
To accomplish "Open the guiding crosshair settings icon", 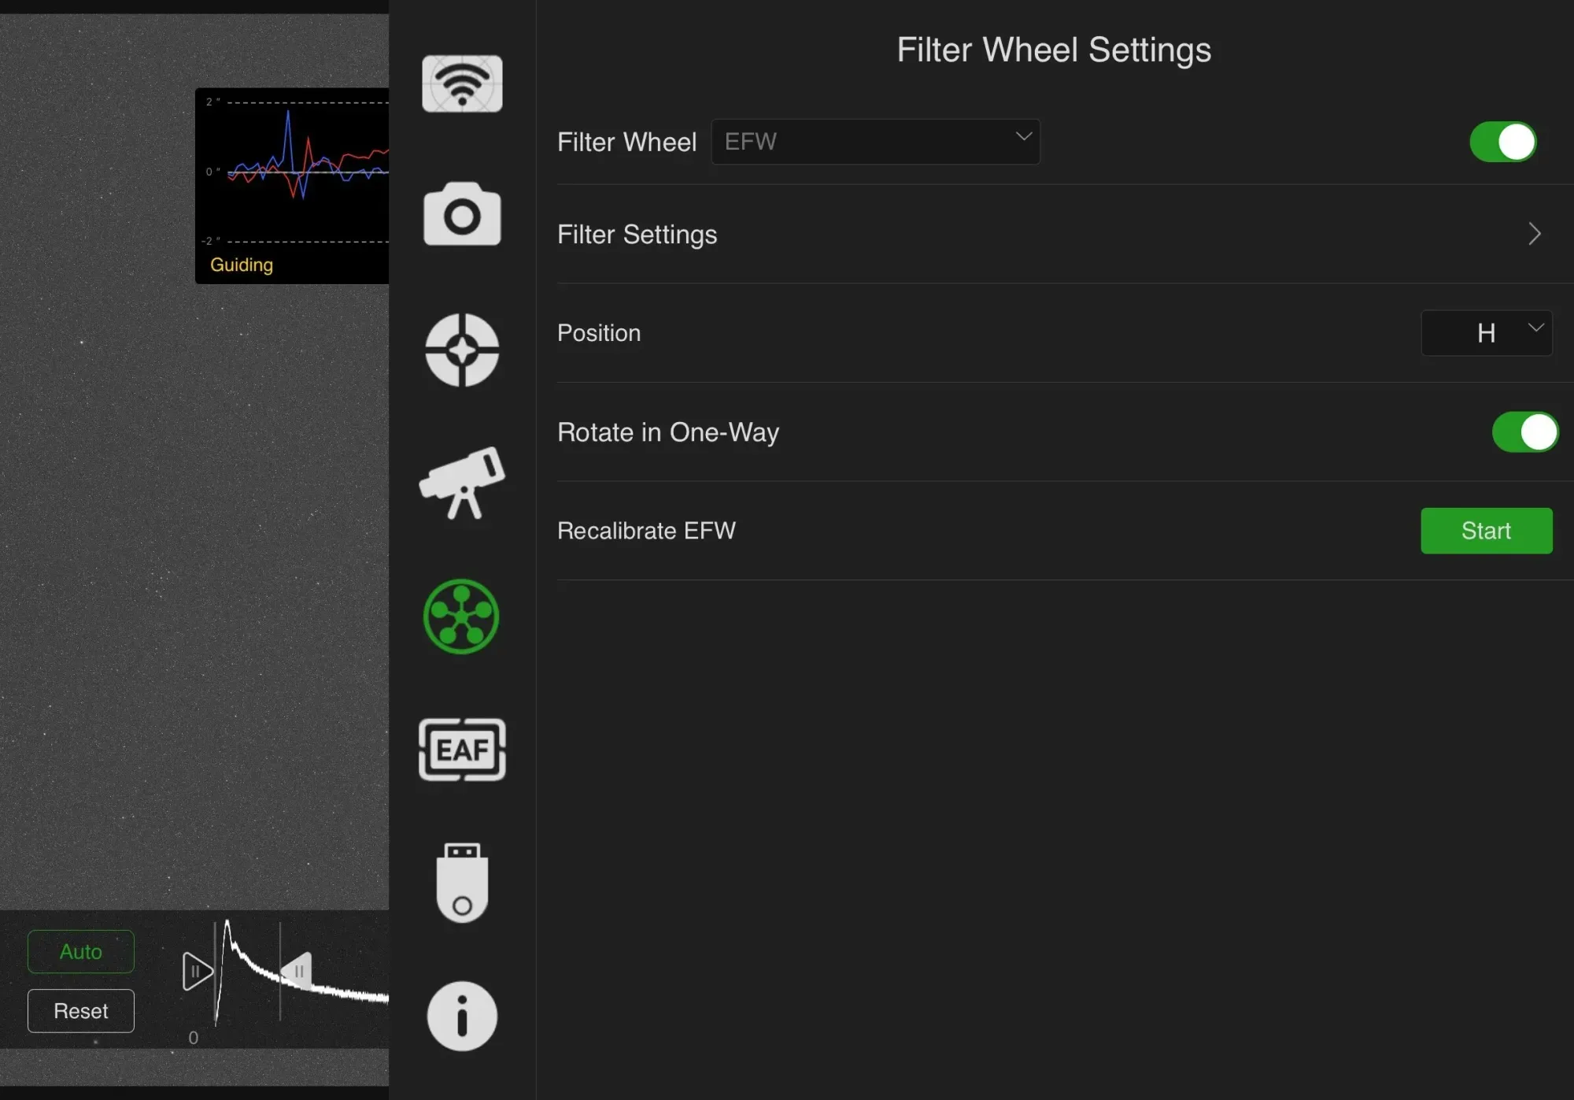I will click(x=462, y=350).
